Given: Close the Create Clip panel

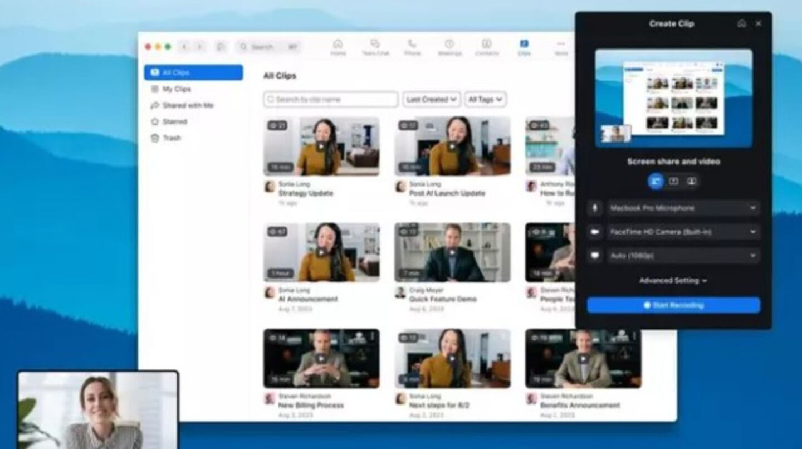Looking at the screenshot, I should (759, 23).
